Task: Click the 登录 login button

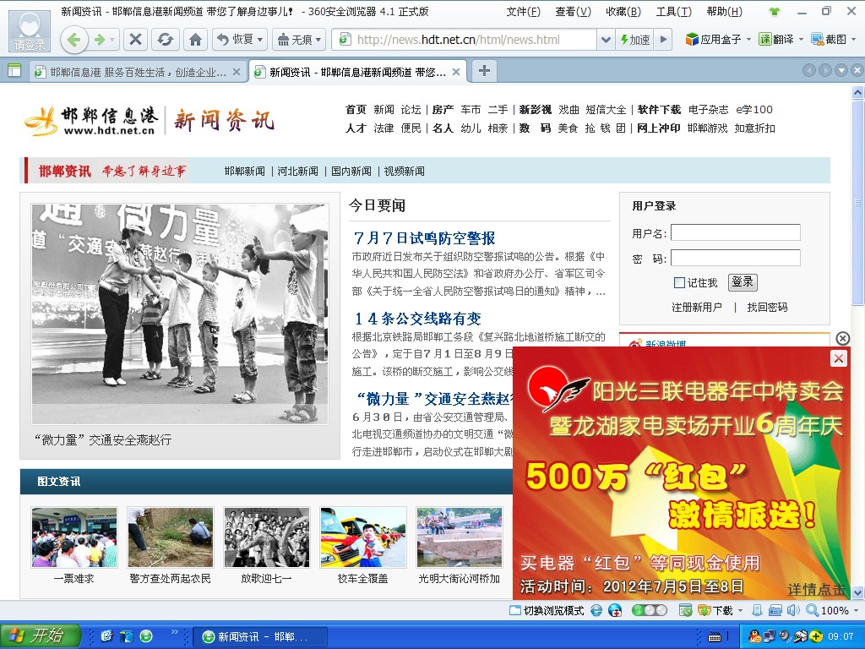Action: coord(743,282)
